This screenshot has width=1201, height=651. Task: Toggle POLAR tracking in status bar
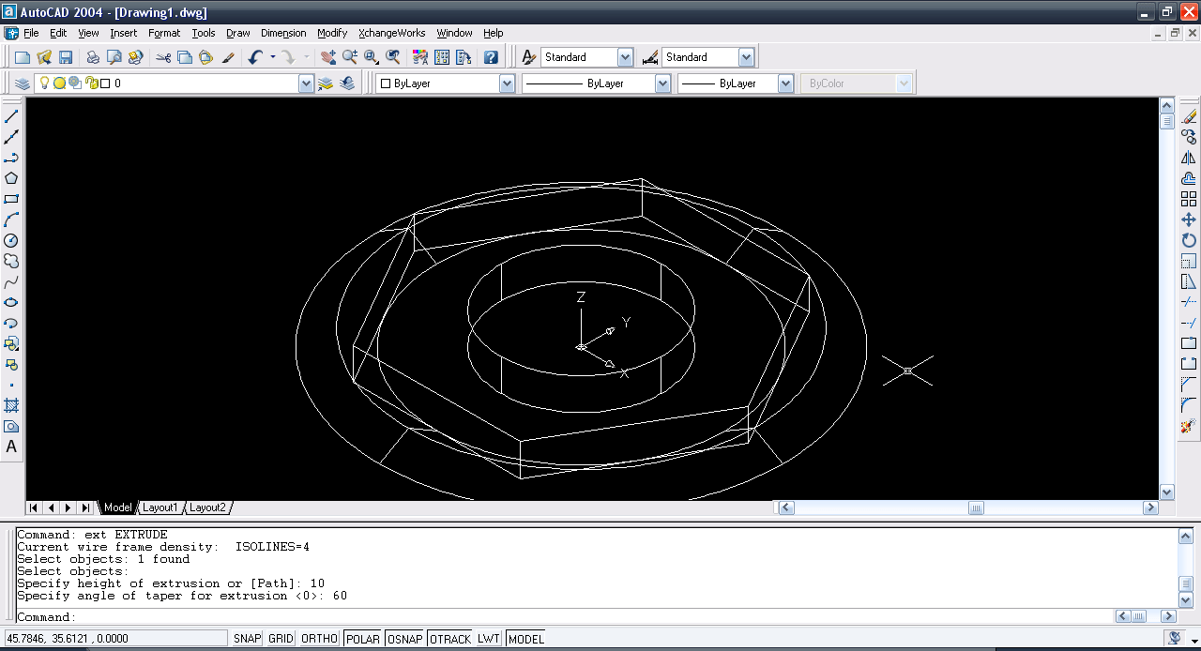362,639
